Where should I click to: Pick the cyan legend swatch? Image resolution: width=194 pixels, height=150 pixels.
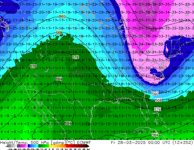[x=37, y=146]
